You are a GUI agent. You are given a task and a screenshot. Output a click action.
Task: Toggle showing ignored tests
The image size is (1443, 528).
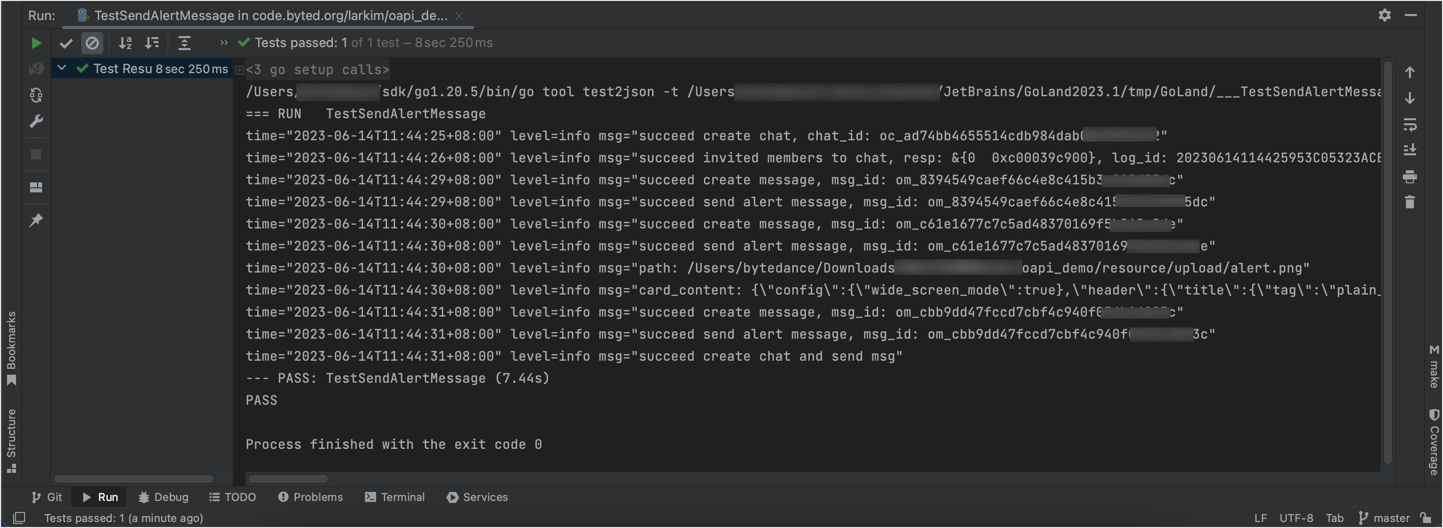coord(92,43)
